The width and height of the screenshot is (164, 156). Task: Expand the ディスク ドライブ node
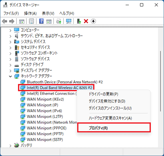pyautogui.click(x=10, y=65)
